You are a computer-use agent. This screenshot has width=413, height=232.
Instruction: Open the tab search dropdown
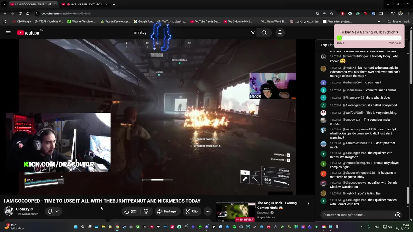pyautogui.click(x=4, y=4)
